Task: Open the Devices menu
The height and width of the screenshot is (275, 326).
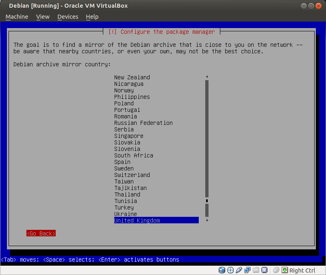Action: point(67,17)
